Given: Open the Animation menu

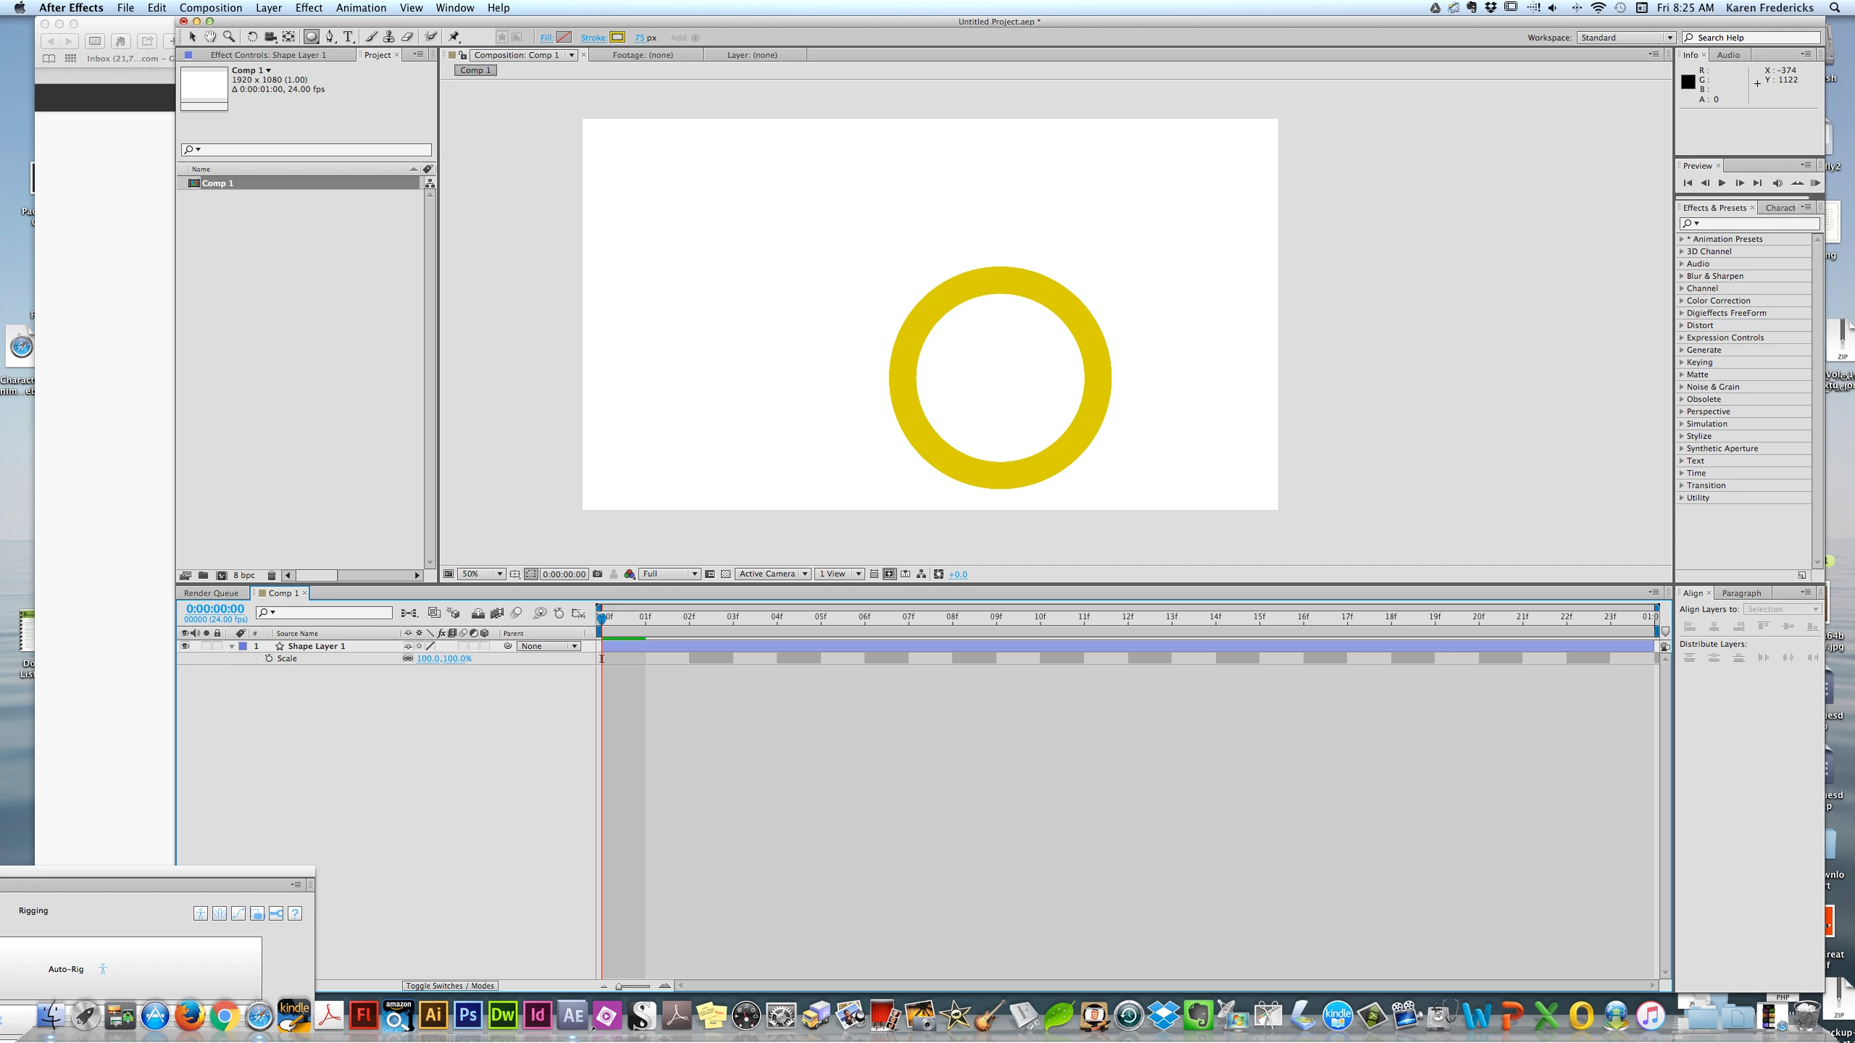Looking at the screenshot, I should point(360,8).
